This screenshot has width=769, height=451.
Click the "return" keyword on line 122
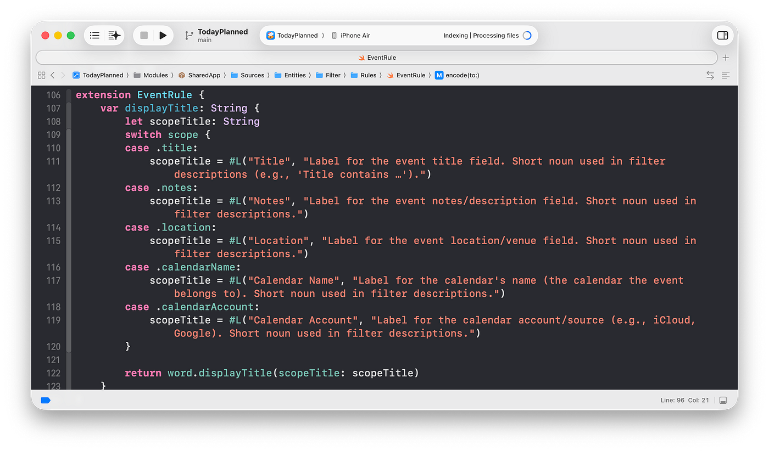pyautogui.click(x=143, y=373)
